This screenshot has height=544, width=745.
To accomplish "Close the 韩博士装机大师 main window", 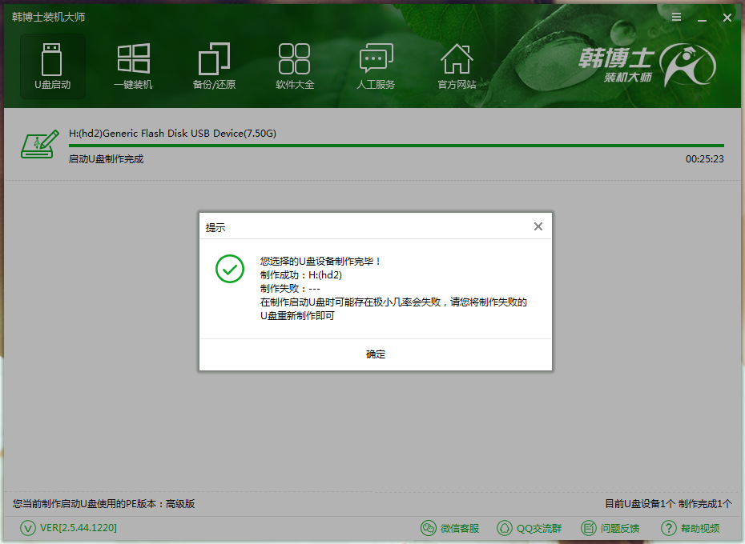I will click(x=727, y=18).
